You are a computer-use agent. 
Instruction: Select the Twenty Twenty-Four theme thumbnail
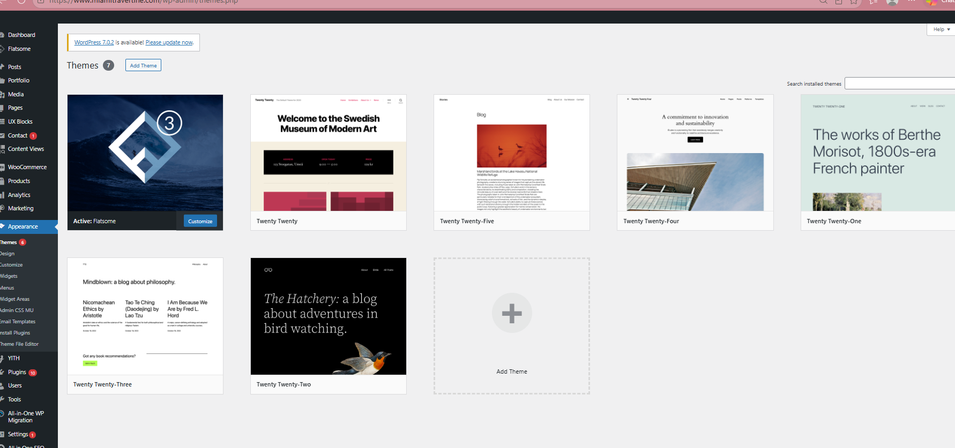(695, 153)
